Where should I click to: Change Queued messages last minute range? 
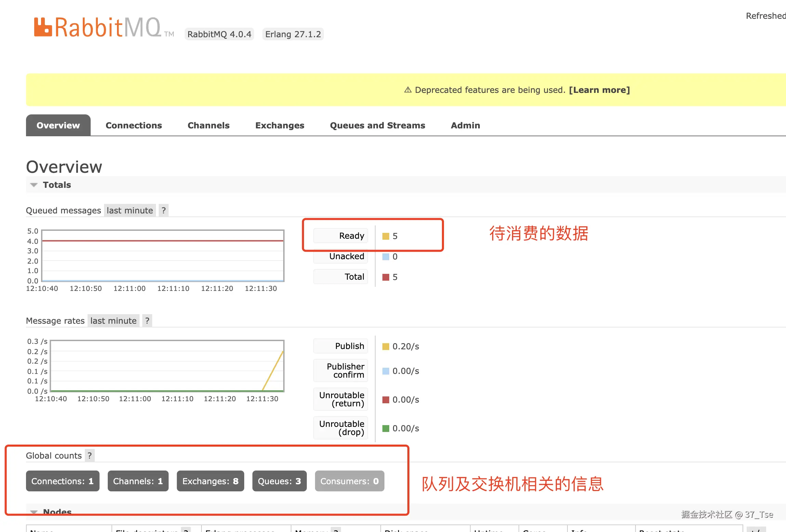pyautogui.click(x=130, y=210)
